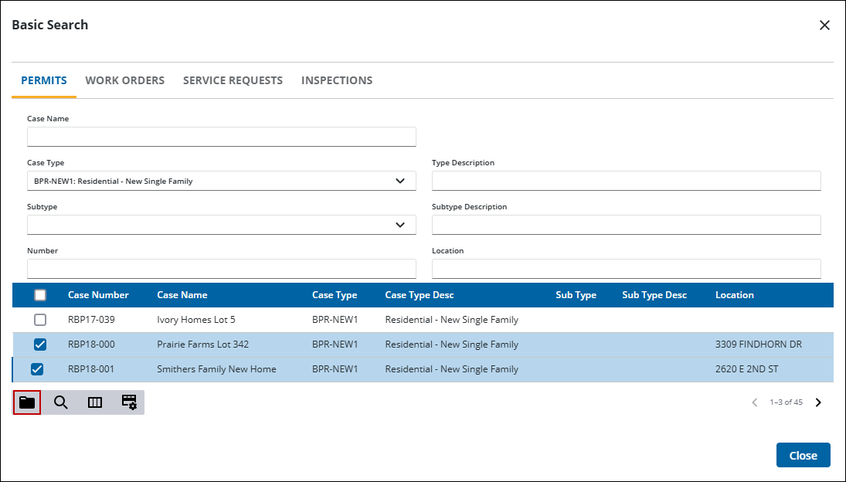The width and height of the screenshot is (846, 482).
Task: Click case name Prairie Farms Lot 342
Action: click(x=203, y=345)
